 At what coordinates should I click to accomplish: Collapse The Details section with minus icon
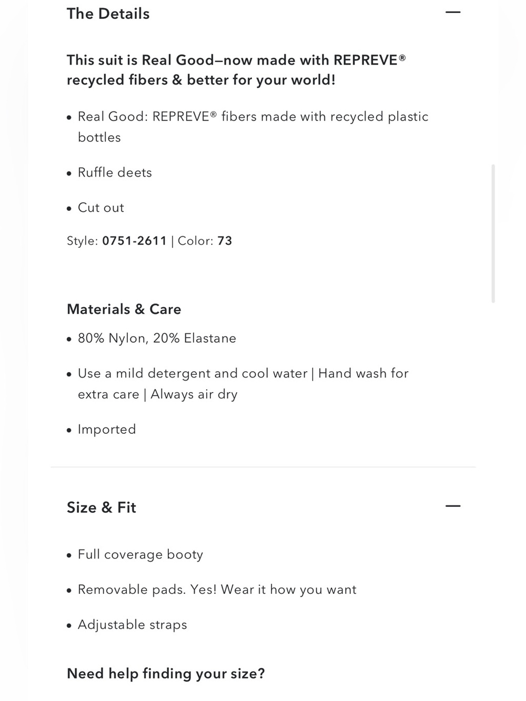pos(452,12)
